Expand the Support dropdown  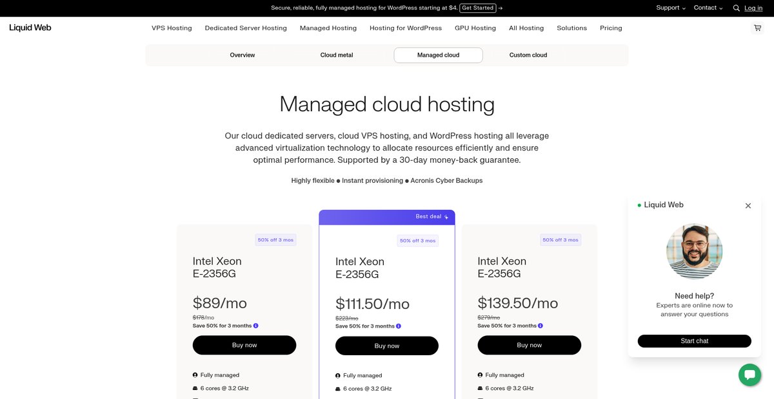pyautogui.click(x=671, y=8)
